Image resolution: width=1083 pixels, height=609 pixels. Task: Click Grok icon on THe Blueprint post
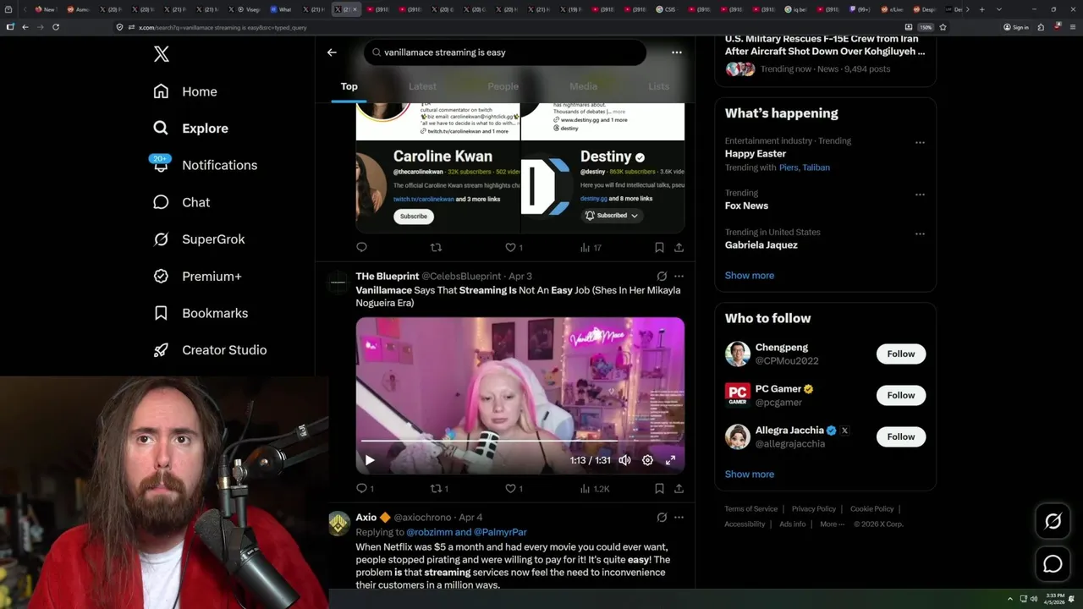662,276
